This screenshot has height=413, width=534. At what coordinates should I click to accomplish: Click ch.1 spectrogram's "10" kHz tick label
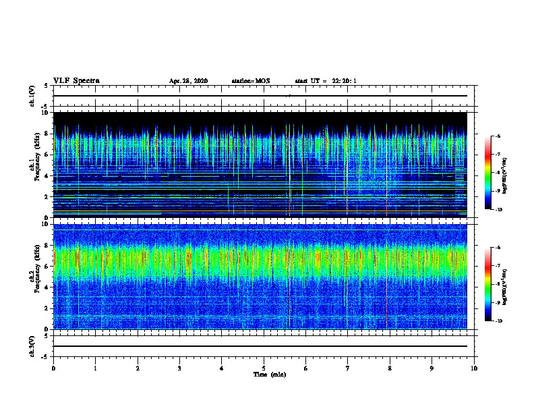(46, 113)
